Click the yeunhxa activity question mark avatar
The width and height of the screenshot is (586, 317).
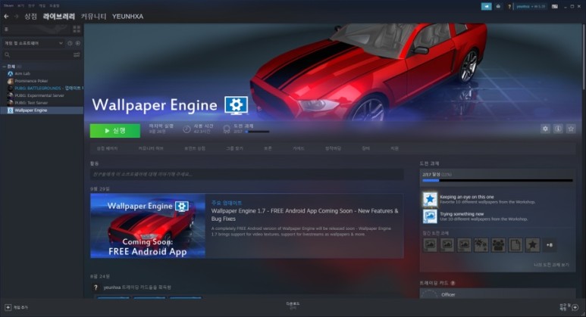click(x=96, y=287)
